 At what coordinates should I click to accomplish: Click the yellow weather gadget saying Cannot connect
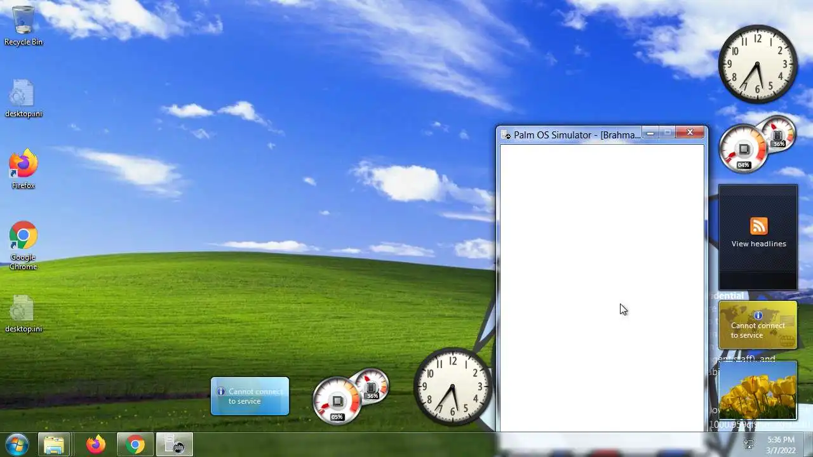(758, 326)
